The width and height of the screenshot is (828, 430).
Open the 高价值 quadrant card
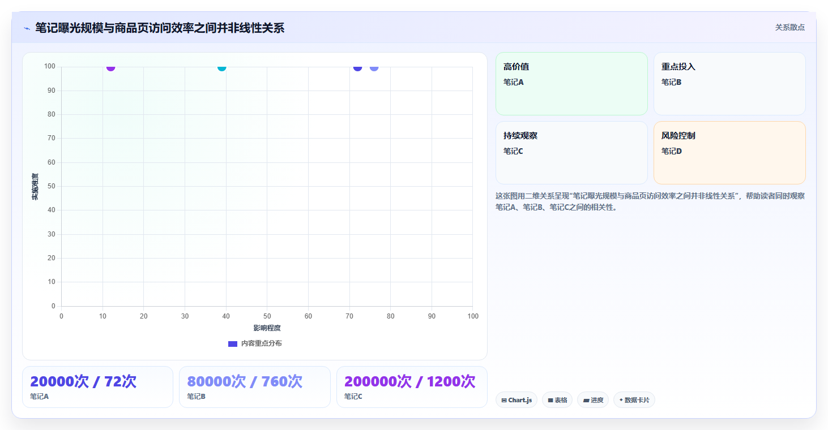coord(571,84)
